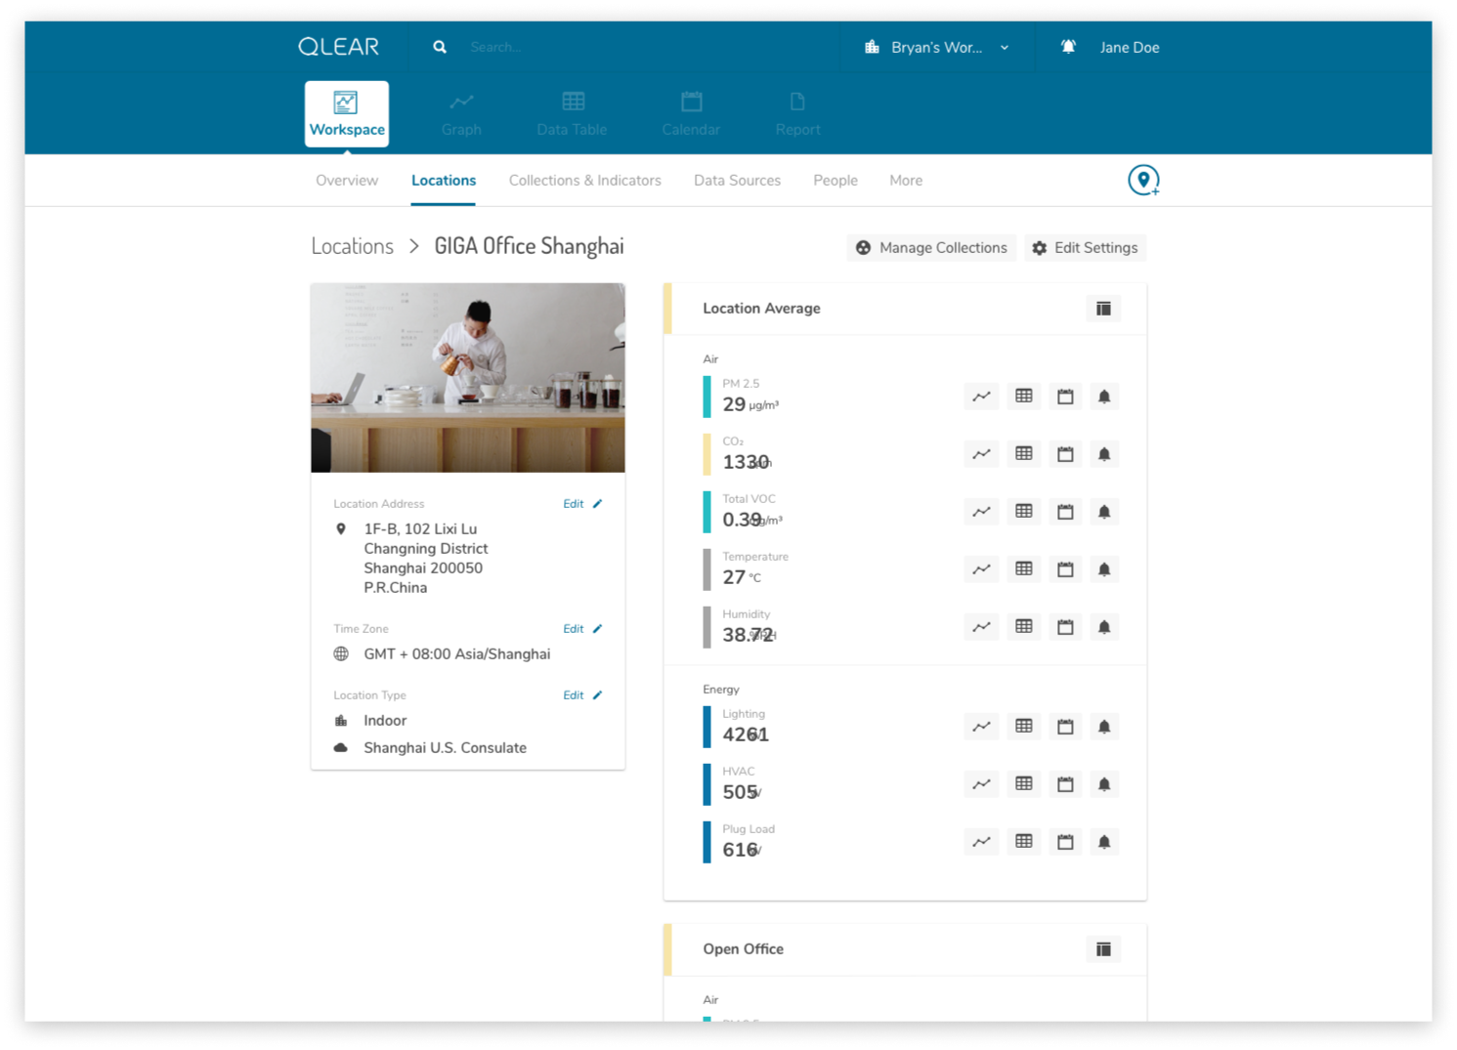Viewport: 1457px width, 1050px height.
Task: Open calendar for Plug Load
Action: [1065, 842]
